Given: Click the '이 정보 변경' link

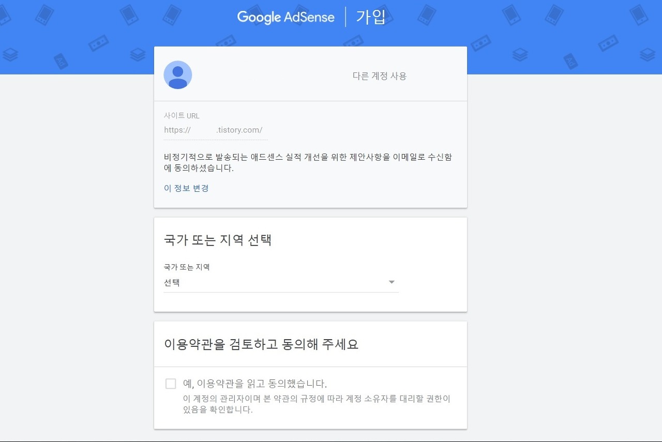Looking at the screenshot, I should pyautogui.click(x=186, y=188).
